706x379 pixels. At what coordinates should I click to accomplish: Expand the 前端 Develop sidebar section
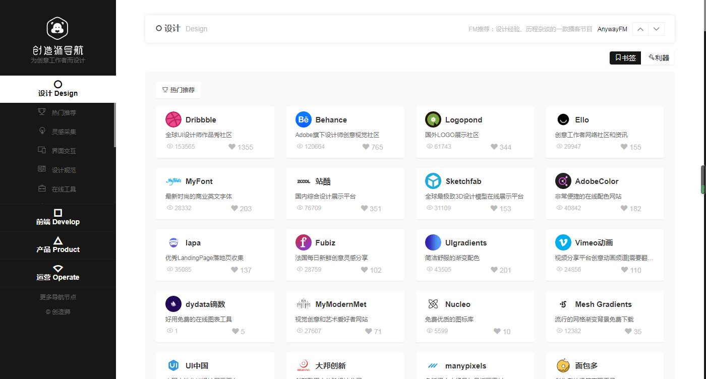point(58,218)
